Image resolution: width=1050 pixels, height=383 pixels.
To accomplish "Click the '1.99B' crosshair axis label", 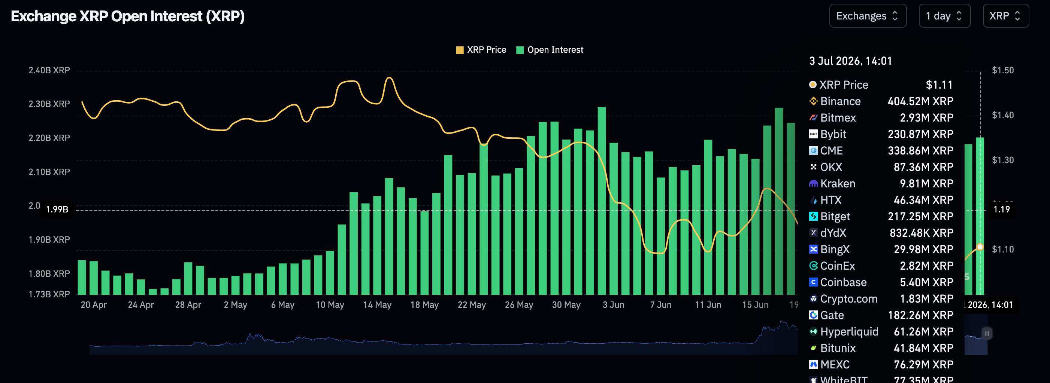I will pos(57,209).
